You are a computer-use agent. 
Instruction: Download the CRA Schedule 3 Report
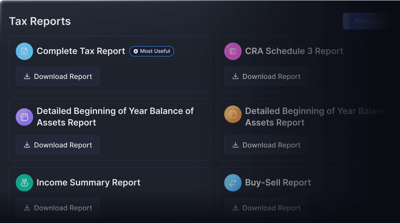[x=266, y=76]
